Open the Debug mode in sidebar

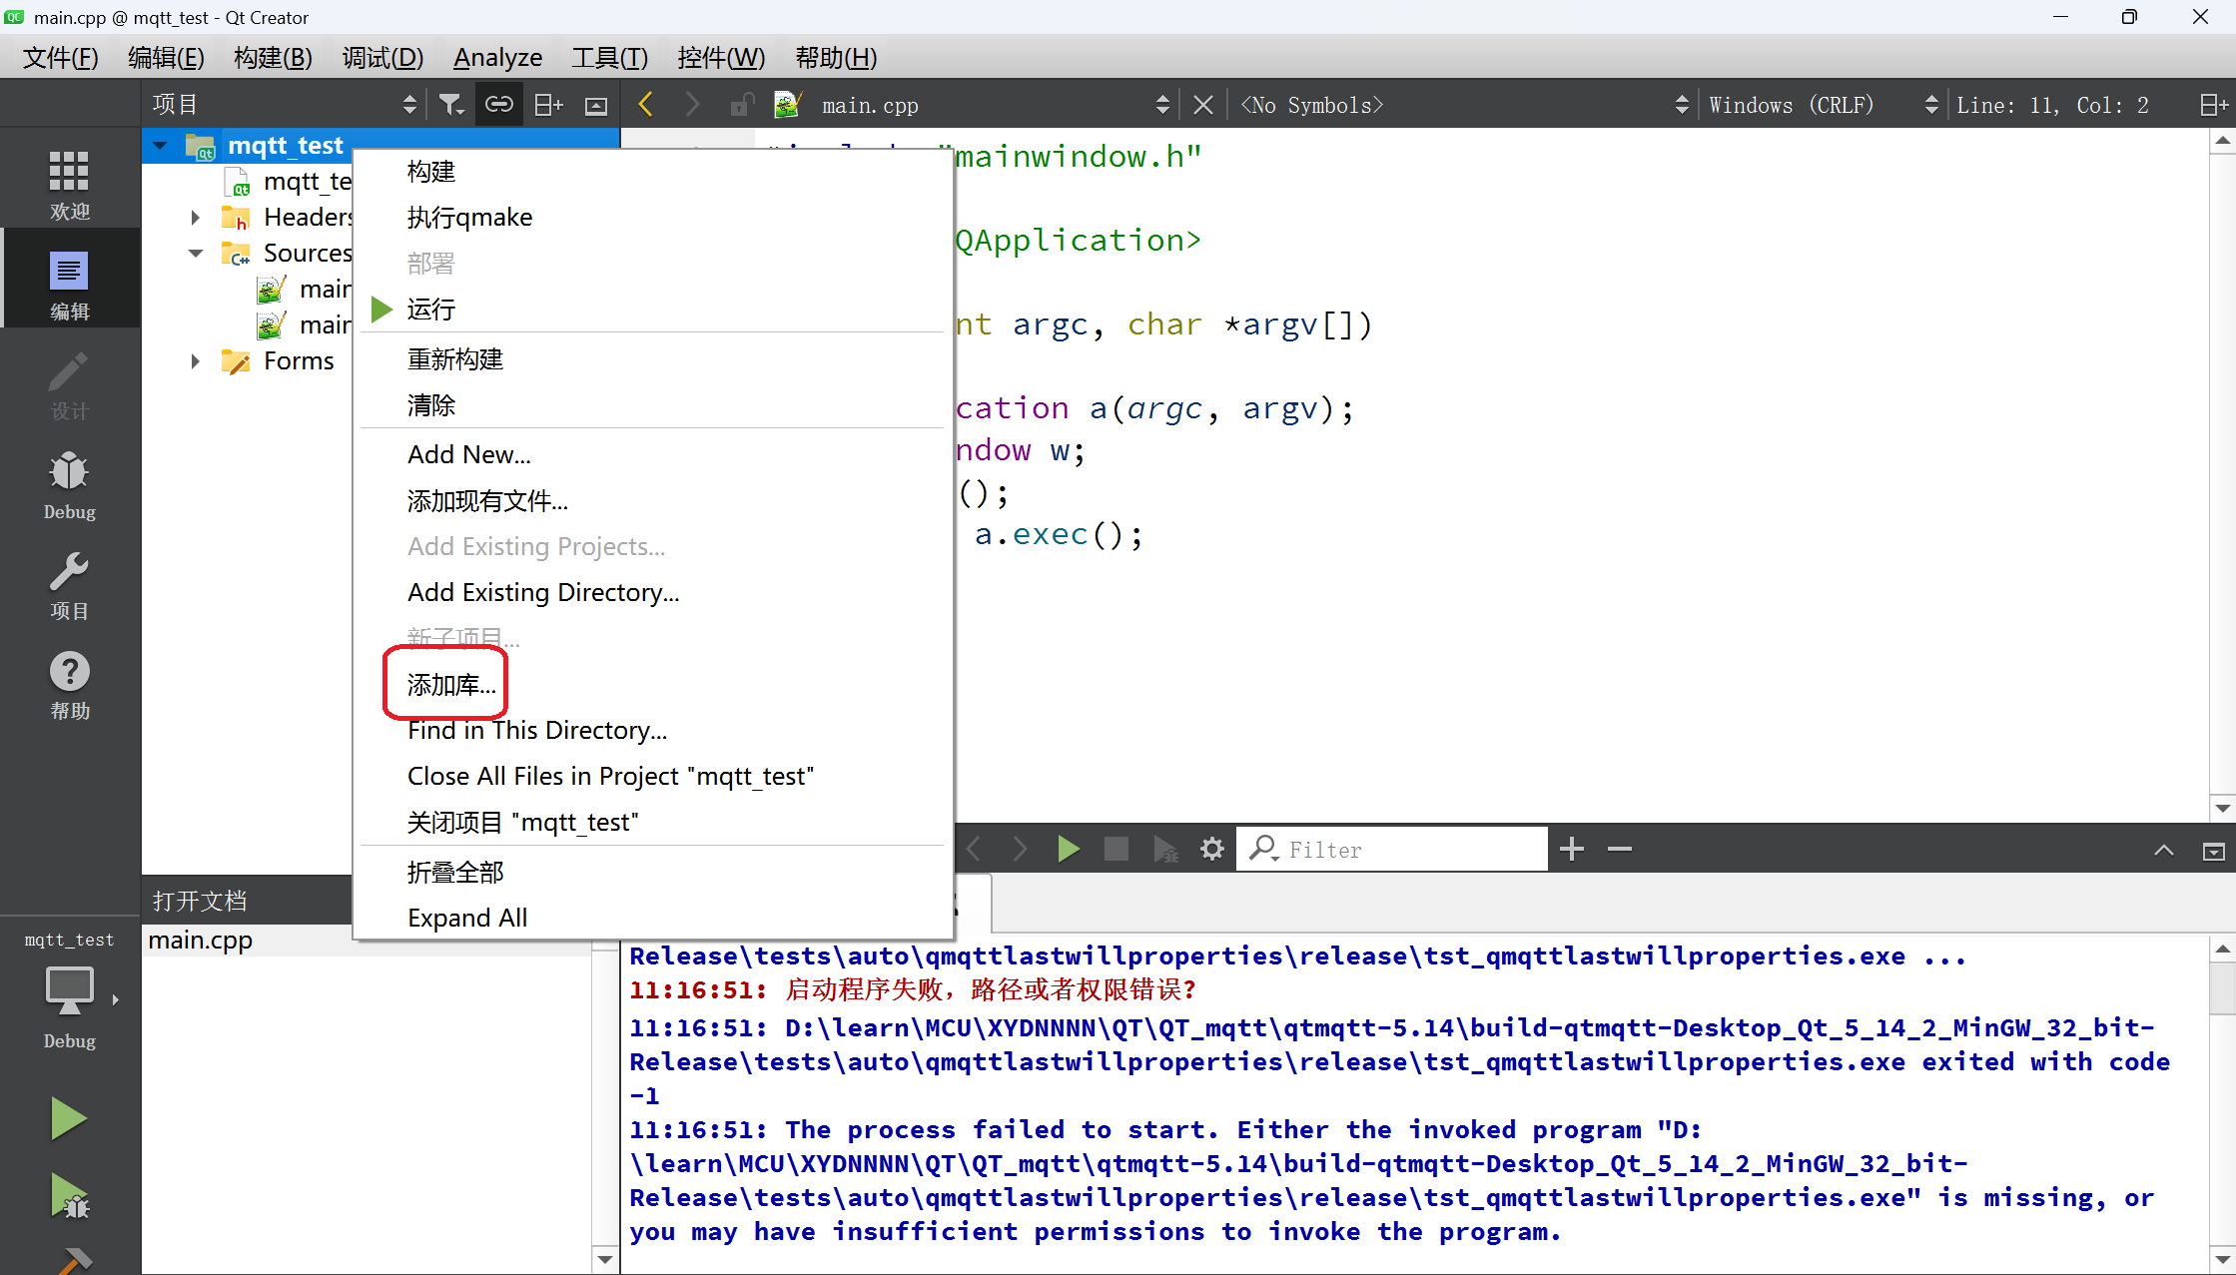[x=69, y=485]
